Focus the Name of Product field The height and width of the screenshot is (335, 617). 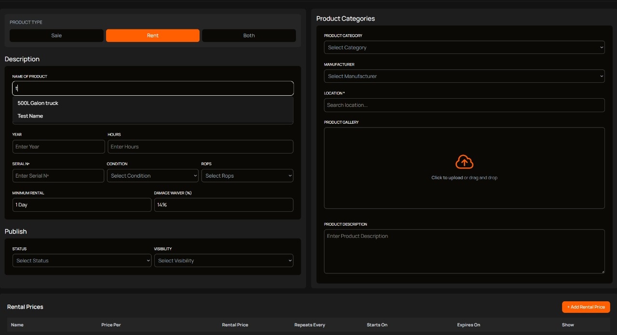tap(152, 88)
